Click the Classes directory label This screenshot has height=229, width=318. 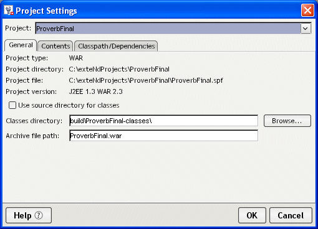34,121
